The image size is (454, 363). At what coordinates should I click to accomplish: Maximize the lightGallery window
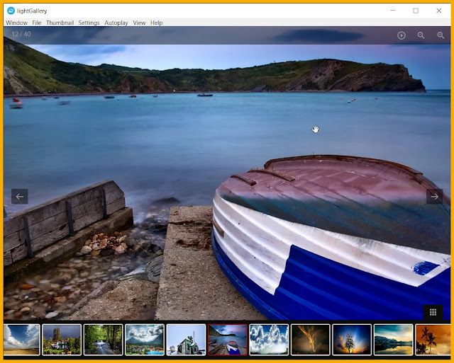pos(416,11)
